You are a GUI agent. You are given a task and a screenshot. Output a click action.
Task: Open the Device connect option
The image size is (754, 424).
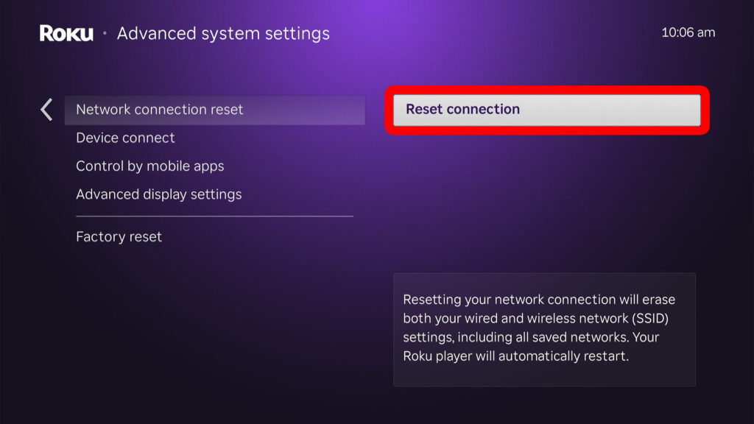[x=125, y=138]
